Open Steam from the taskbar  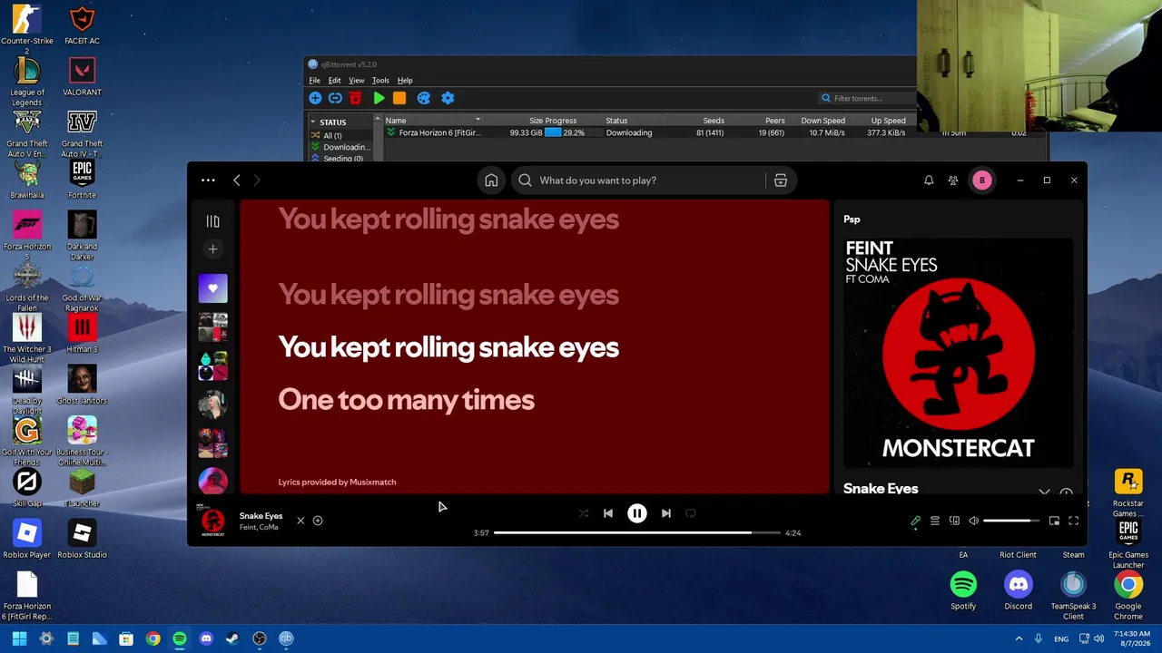point(232,638)
